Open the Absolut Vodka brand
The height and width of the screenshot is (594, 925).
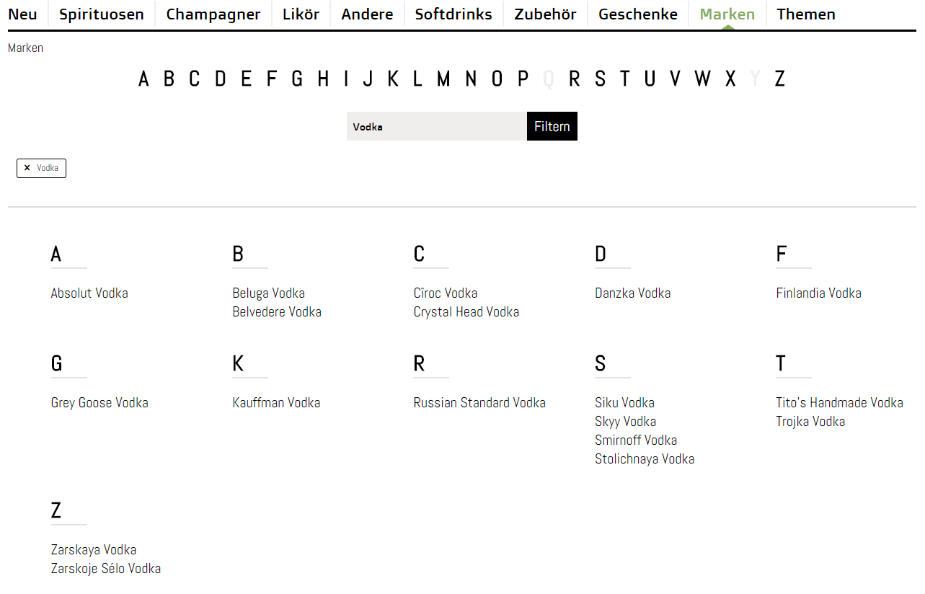(x=89, y=293)
